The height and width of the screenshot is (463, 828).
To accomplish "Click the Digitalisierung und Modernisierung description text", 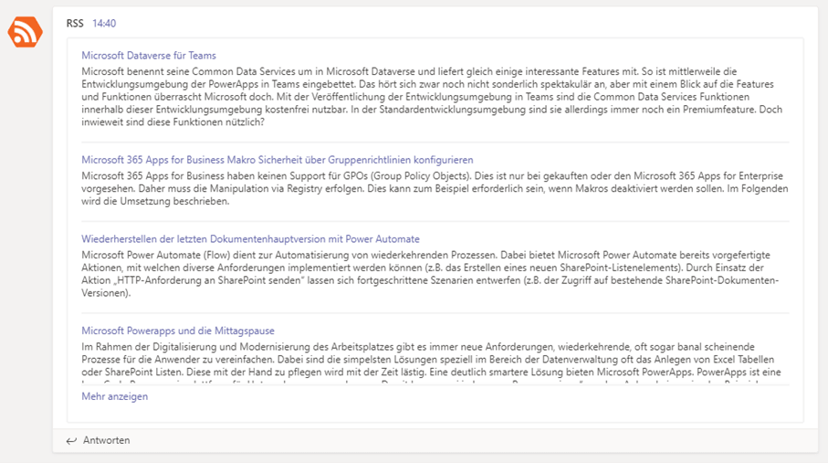I will click(x=432, y=363).
